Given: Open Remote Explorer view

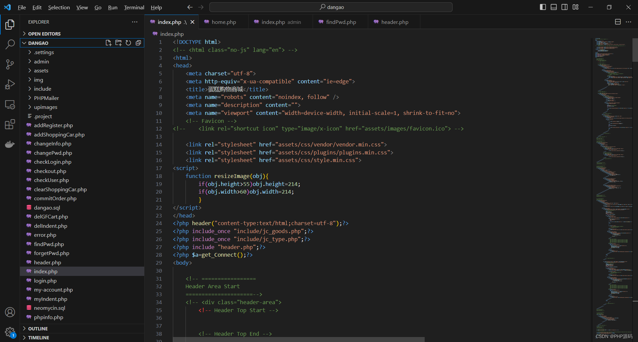Looking at the screenshot, I should tap(10, 105).
